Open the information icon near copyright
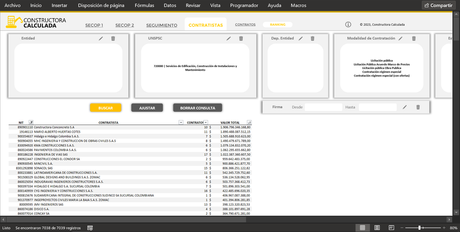 click(x=348, y=24)
